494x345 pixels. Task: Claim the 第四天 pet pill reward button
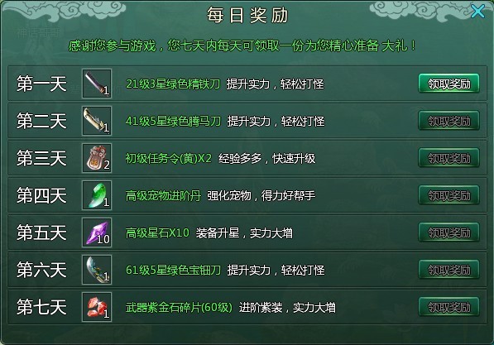click(x=449, y=195)
